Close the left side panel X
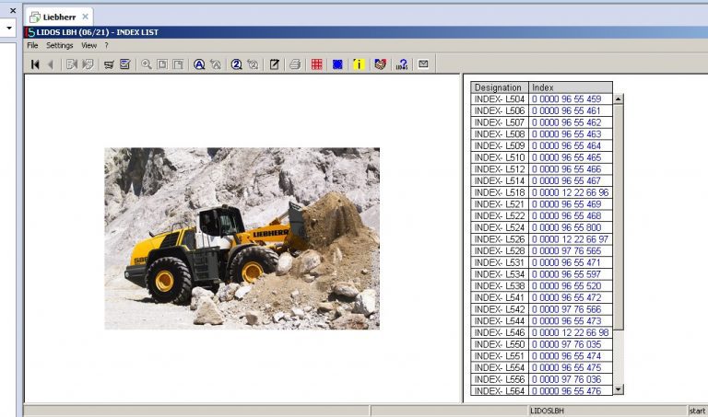 pyautogui.click(x=13, y=10)
